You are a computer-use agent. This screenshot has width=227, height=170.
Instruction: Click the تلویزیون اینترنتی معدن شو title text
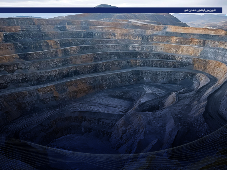pyautogui.click(x=200, y=10)
